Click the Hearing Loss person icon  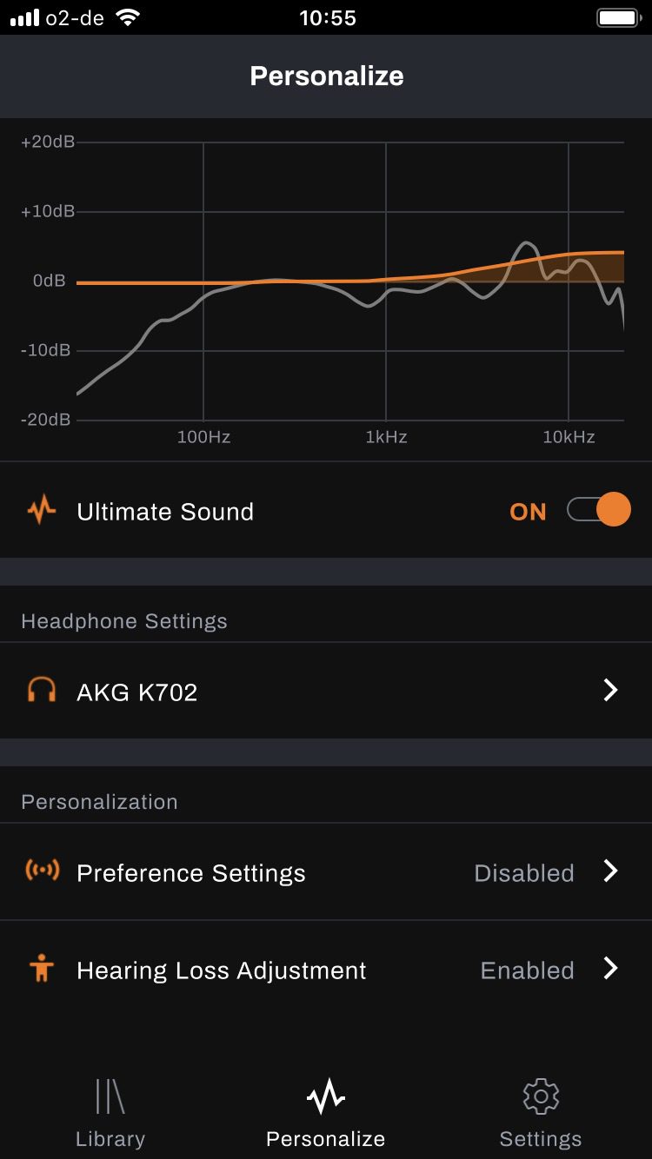(x=41, y=969)
